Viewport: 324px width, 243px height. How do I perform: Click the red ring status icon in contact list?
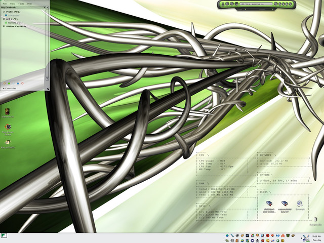coord(22,84)
